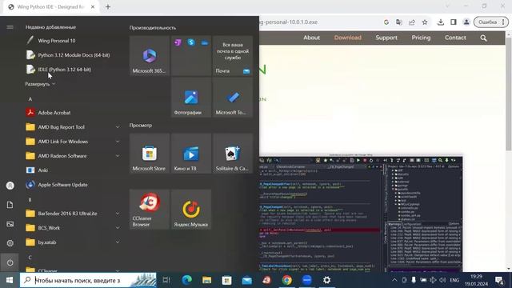512x288 pixels.
Task: Expand by.xatab folder
Action: point(73,242)
